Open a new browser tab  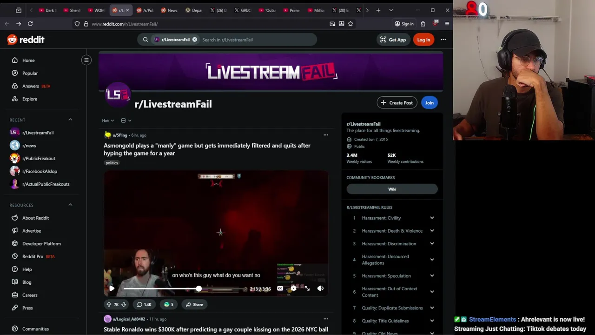click(x=378, y=10)
